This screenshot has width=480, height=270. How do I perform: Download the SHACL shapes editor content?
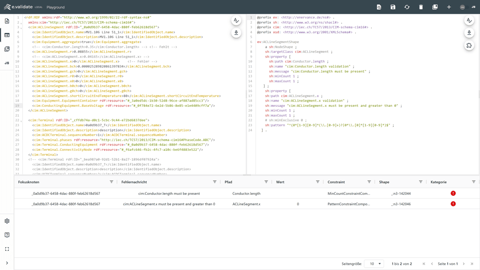pyautogui.click(x=469, y=33)
